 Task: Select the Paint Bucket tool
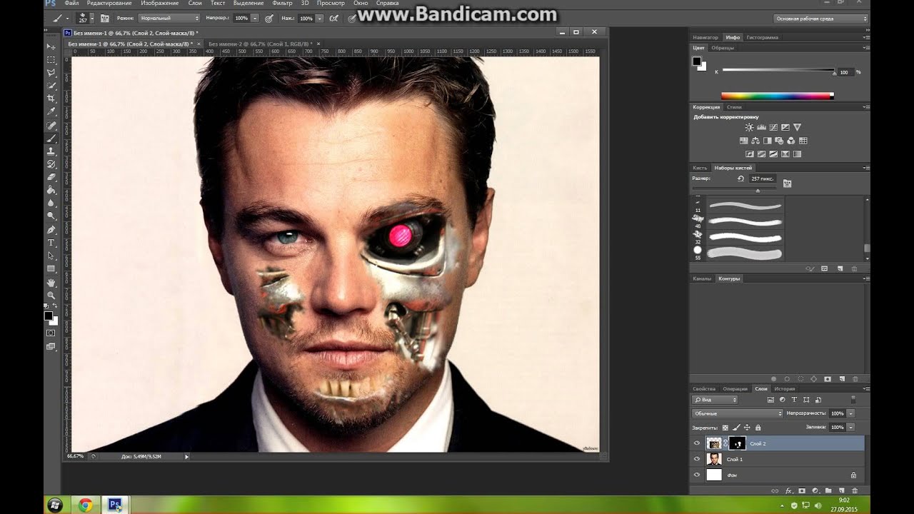51,190
